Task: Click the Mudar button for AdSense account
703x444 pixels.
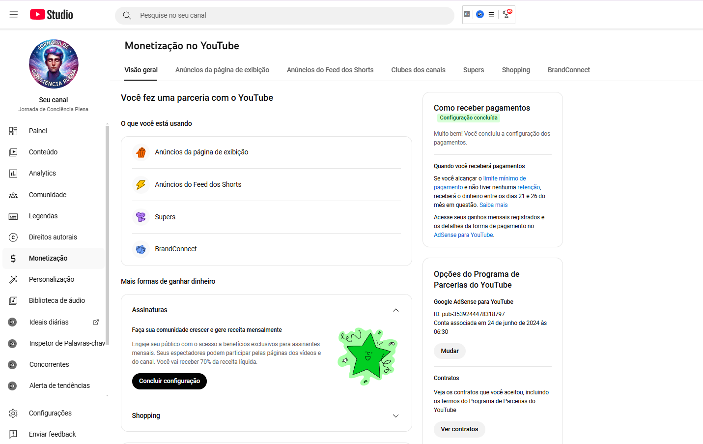Action: tap(450, 351)
